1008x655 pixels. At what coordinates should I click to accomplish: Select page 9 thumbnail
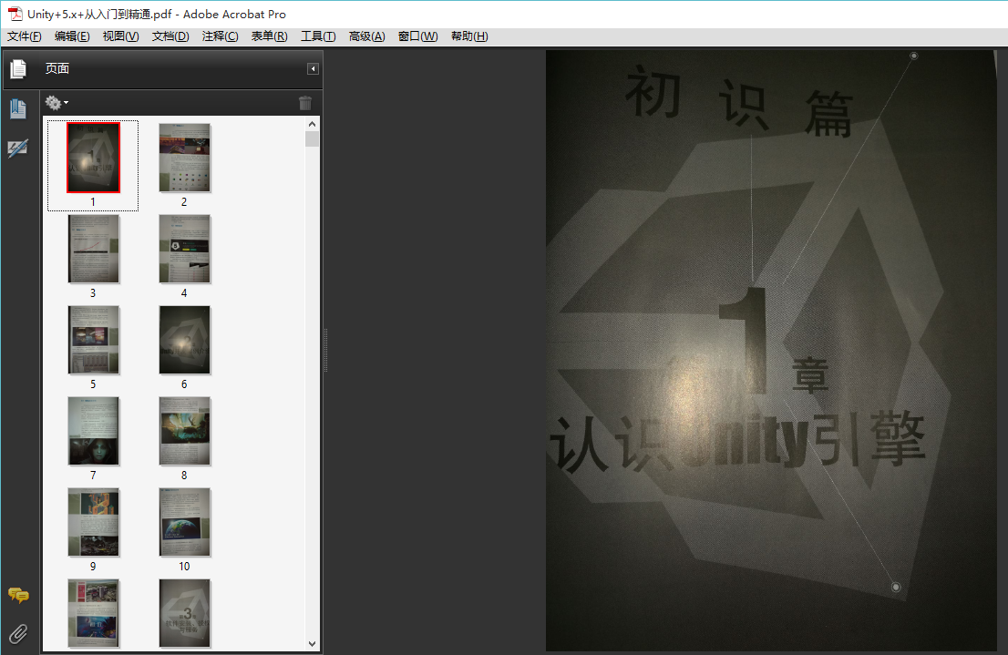click(94, 522)
